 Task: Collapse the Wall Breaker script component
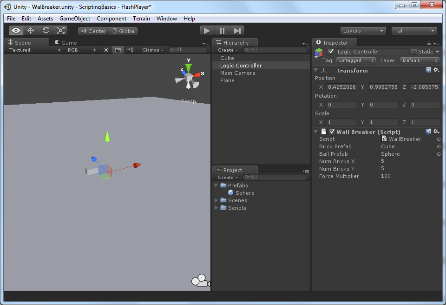coord(316,132)
